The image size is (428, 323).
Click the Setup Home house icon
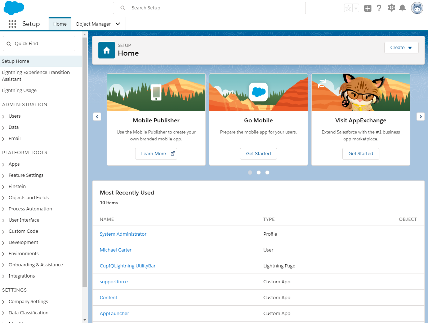(x=106, y=50)
